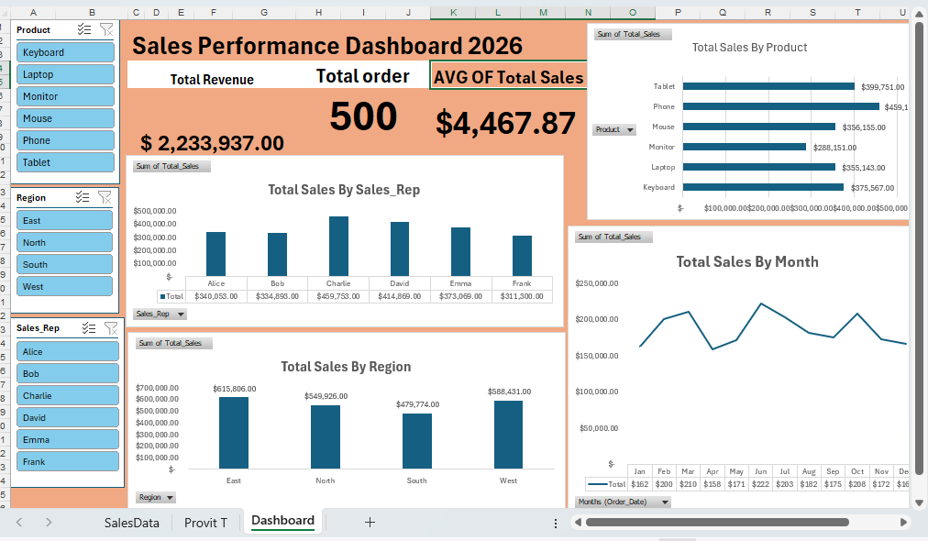Toggle Charlie in the Sales_Rep slicer
This screenshot has width=928, height=541.
67,395
